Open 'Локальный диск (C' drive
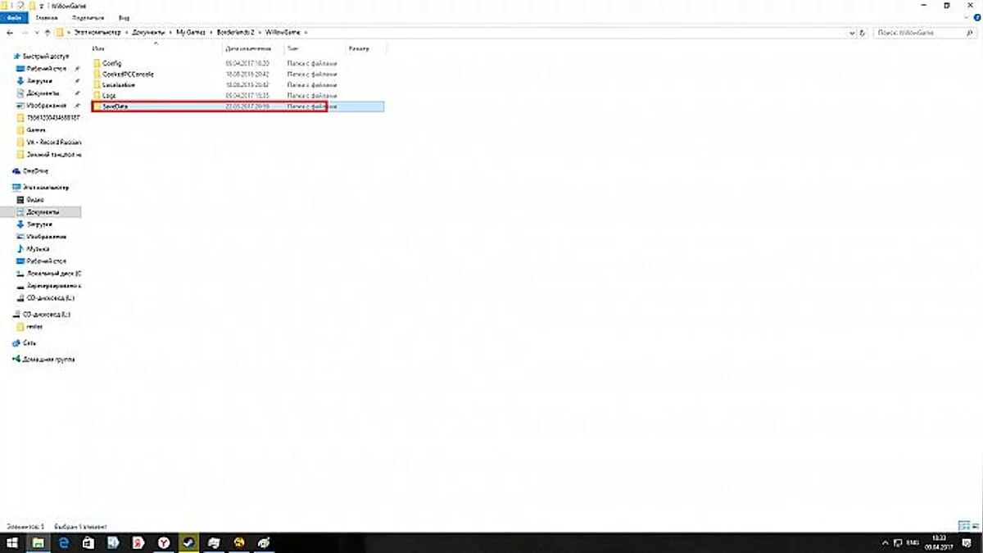Screen dimensions: 983x553 click(49, 273)
